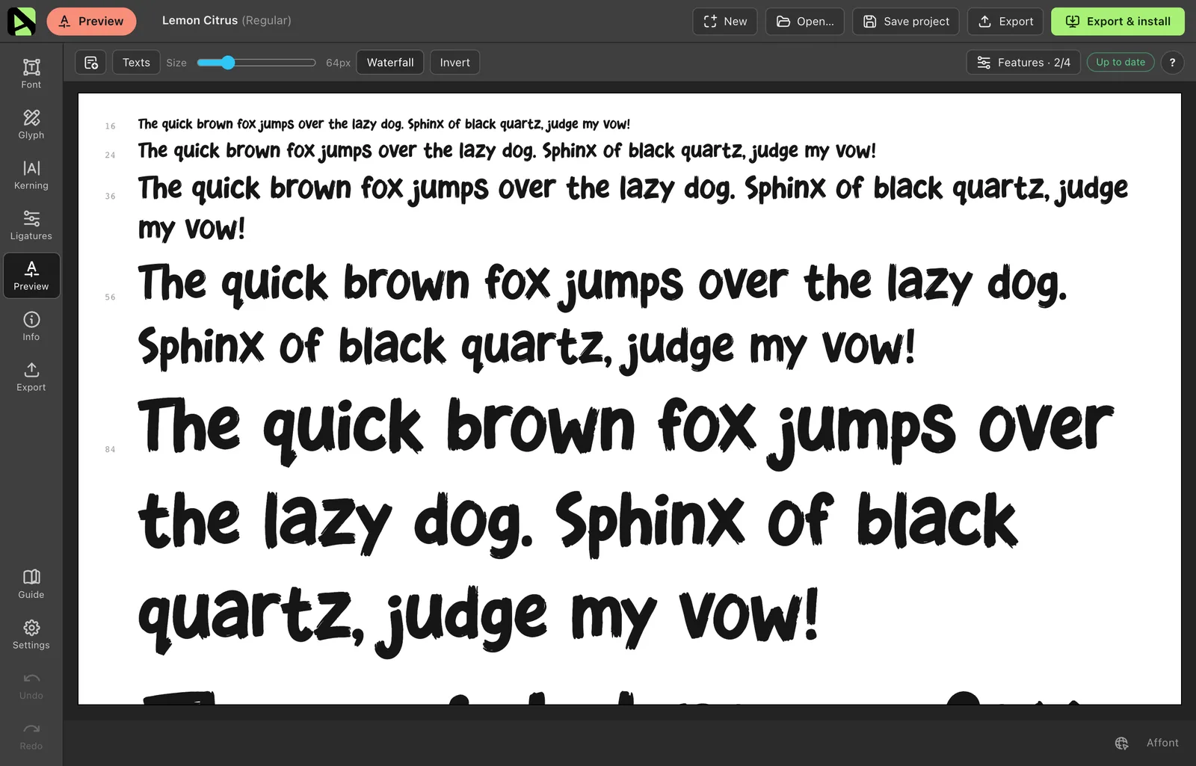Go to the Kerning section
1196x766 pixels.
[31, 175]
